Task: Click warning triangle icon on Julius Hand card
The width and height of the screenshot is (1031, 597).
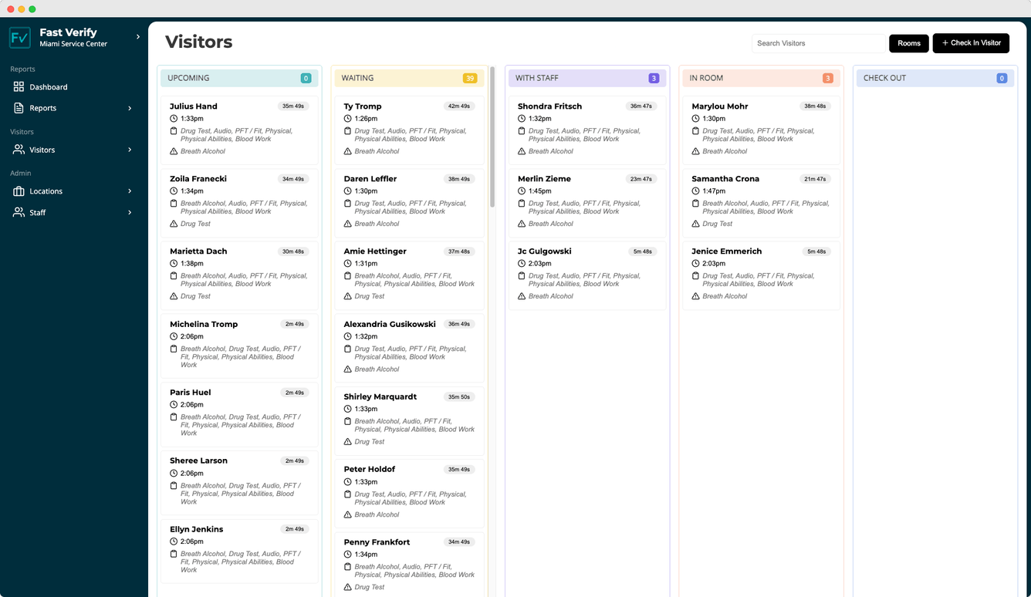Action: click(174, 151)
